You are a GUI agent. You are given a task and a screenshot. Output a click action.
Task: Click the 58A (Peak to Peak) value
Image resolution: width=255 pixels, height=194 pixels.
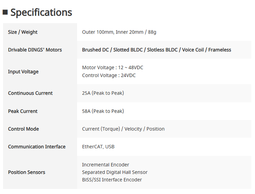103,111
